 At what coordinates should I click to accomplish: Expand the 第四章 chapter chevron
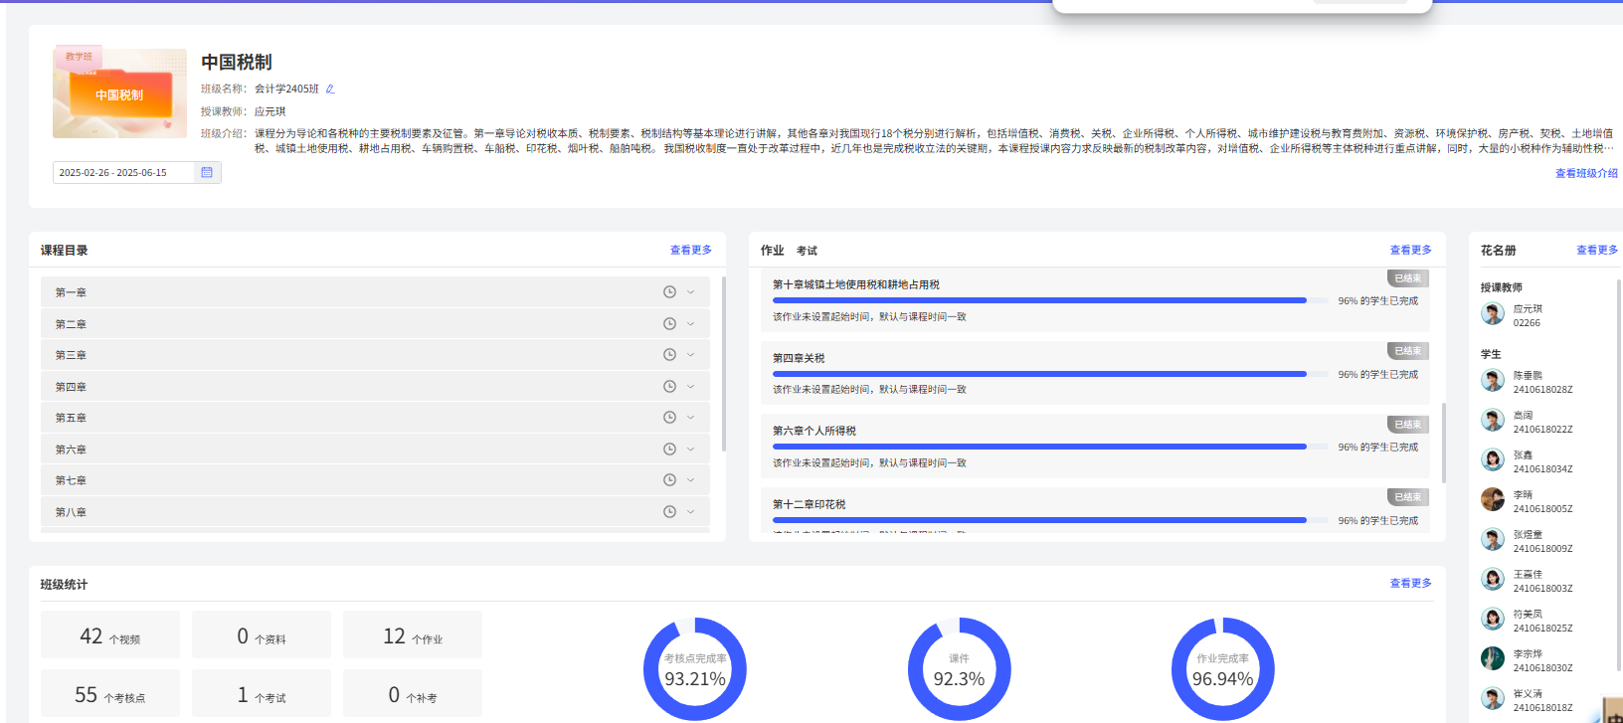(x=691, y=387)
